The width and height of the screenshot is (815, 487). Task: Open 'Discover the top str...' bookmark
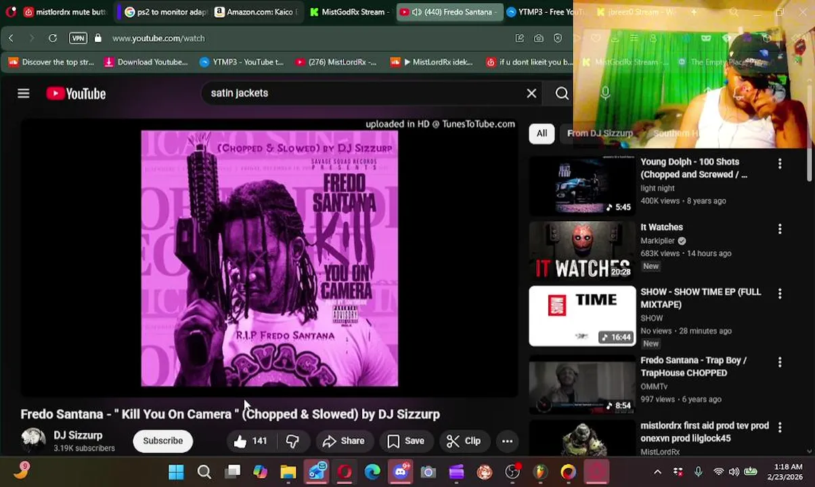pyautogui.click(x=51, y=62)
